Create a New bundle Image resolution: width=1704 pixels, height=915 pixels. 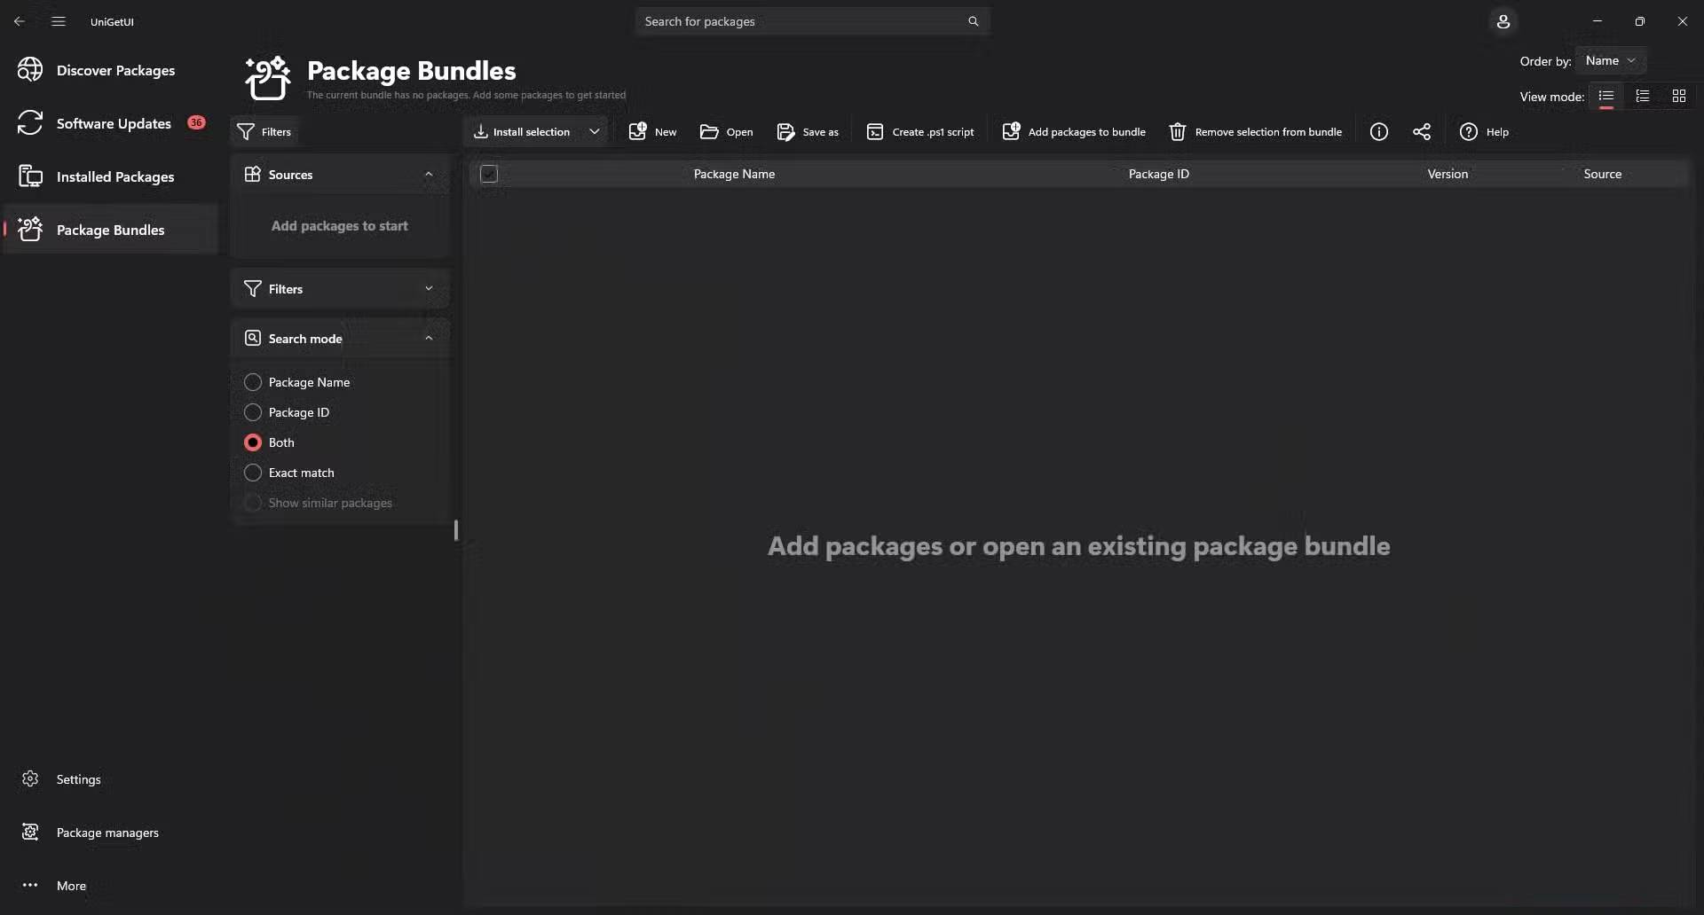click(x=652, y=132)
